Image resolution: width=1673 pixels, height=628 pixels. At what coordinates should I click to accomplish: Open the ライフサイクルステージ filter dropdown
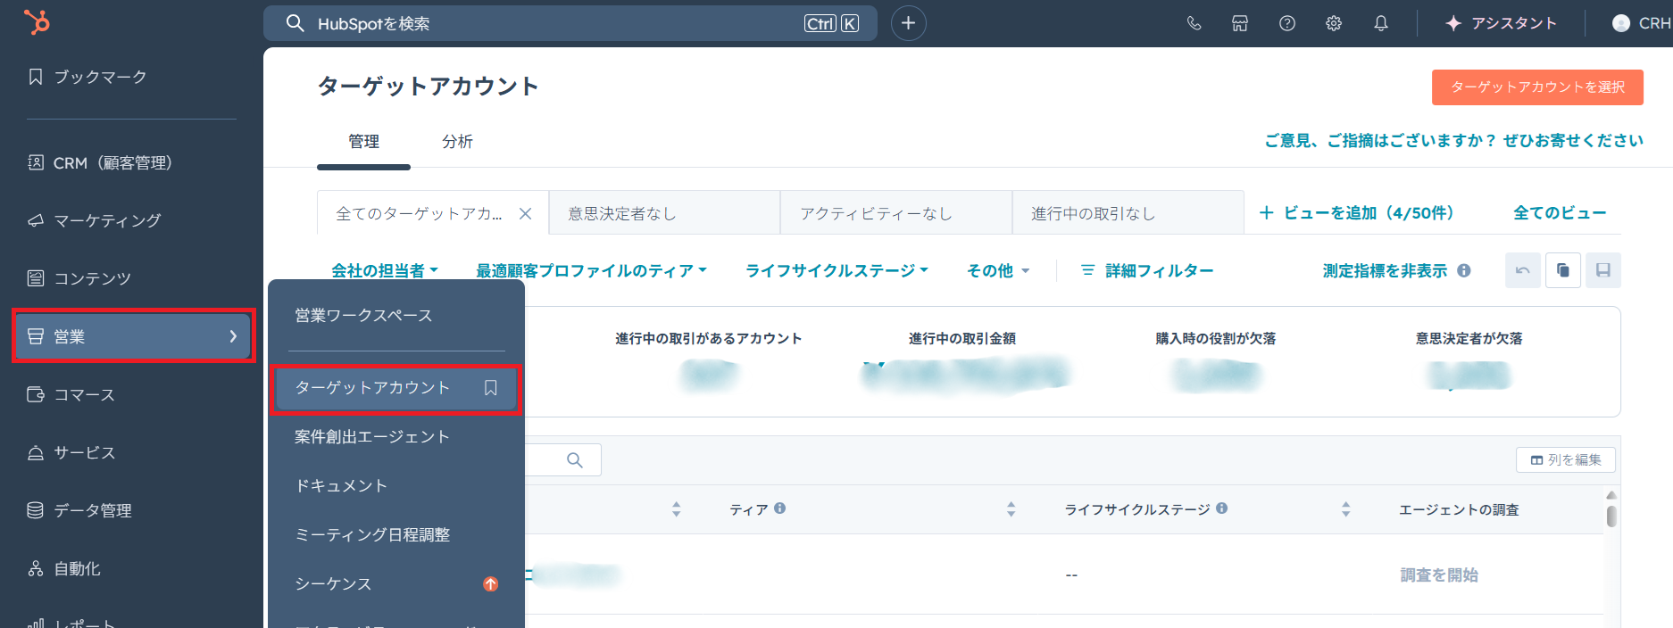click(836, 270)
